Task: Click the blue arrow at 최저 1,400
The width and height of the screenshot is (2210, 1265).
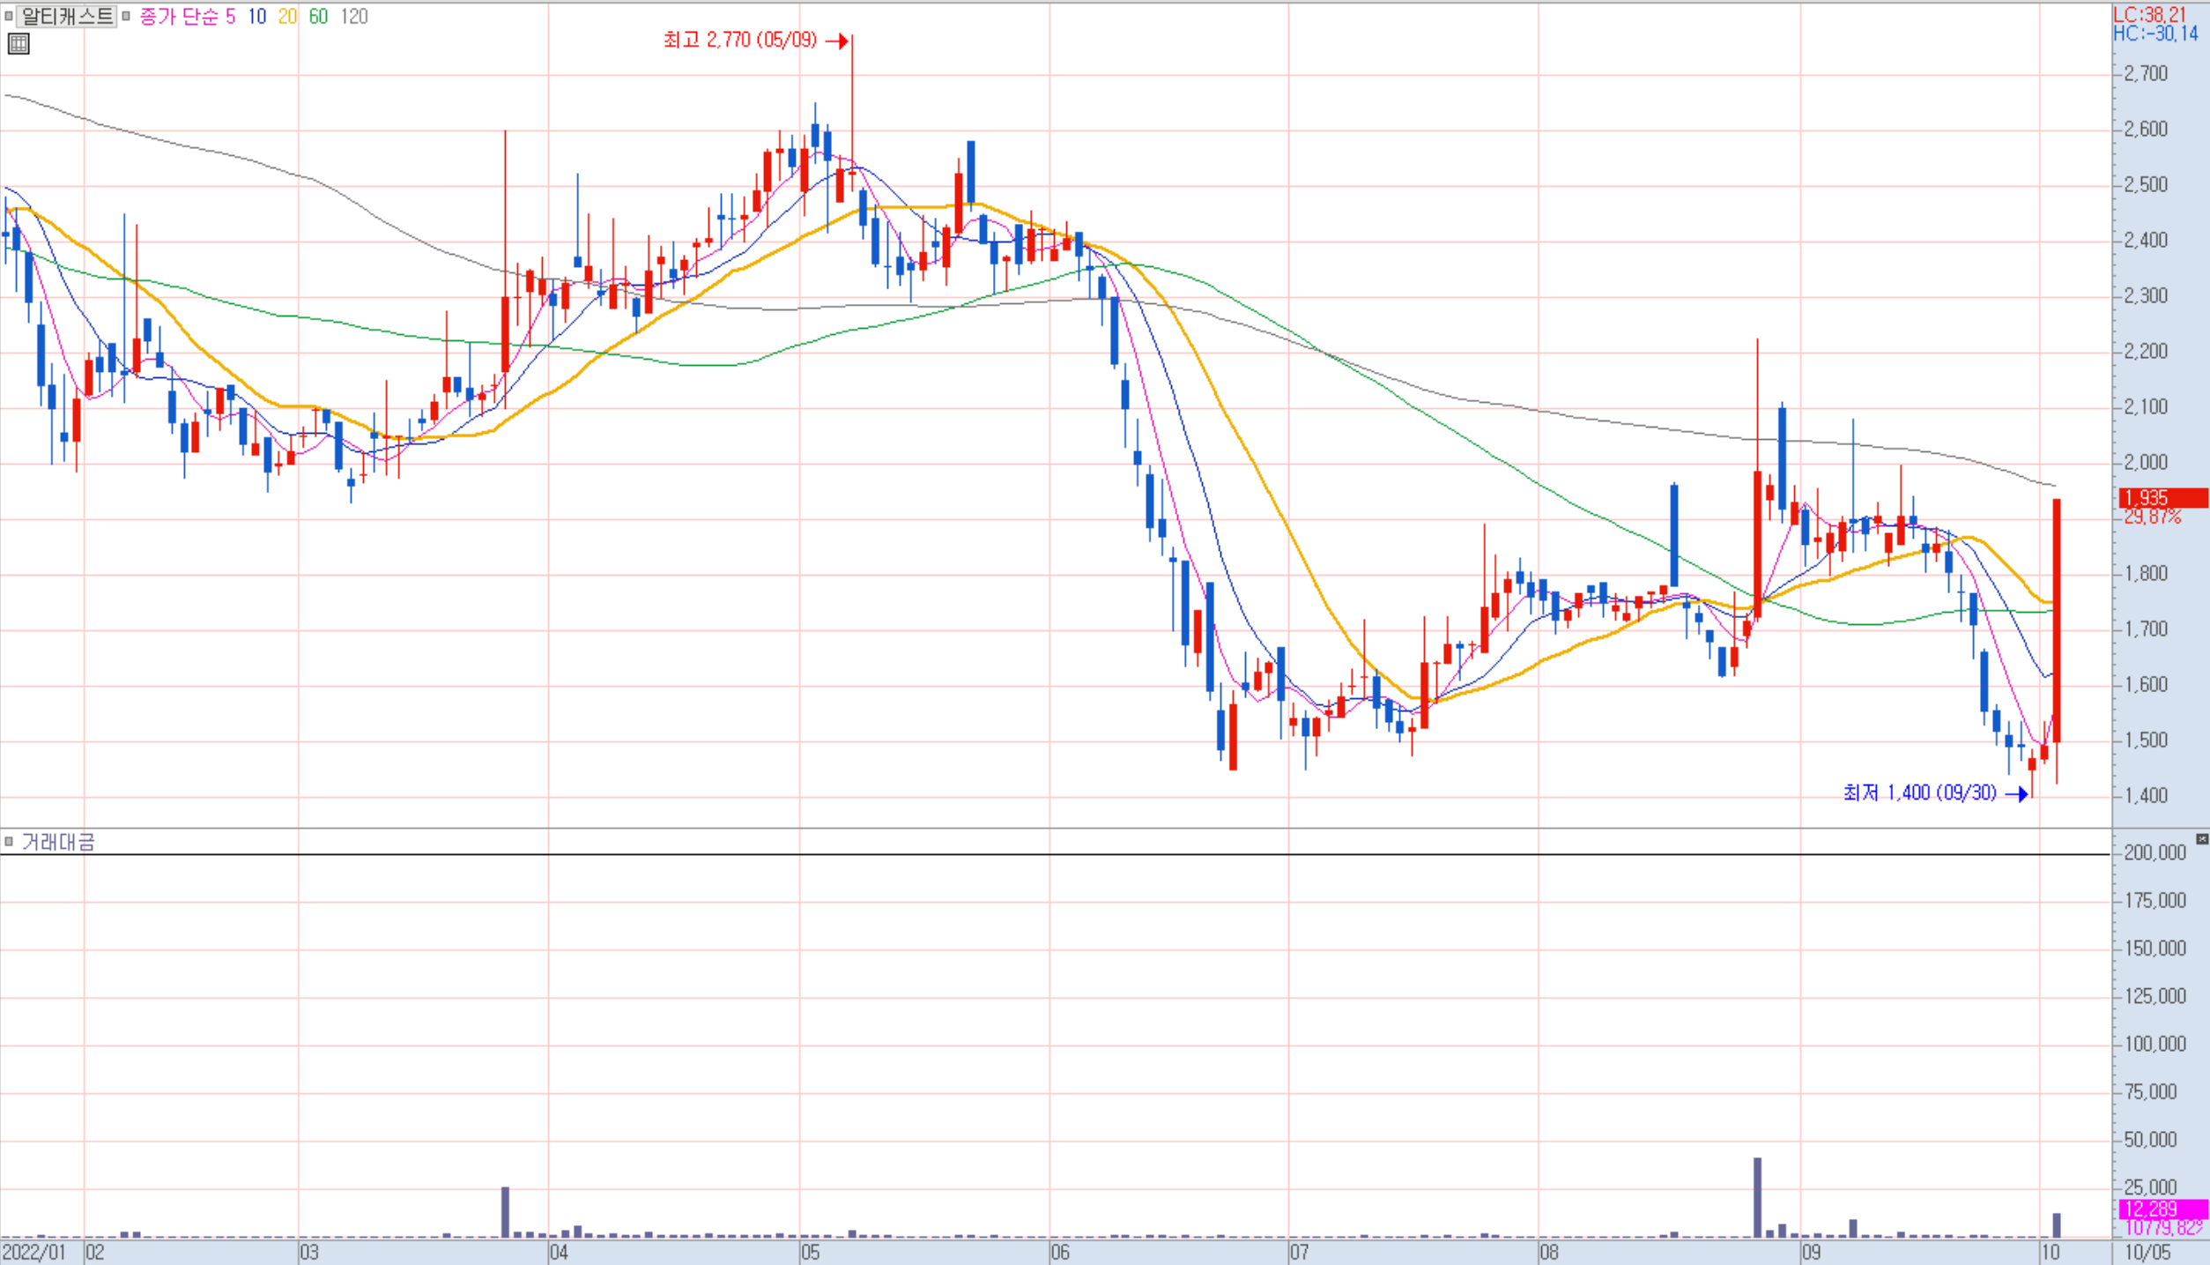Action: click(x=2016, y=793)
